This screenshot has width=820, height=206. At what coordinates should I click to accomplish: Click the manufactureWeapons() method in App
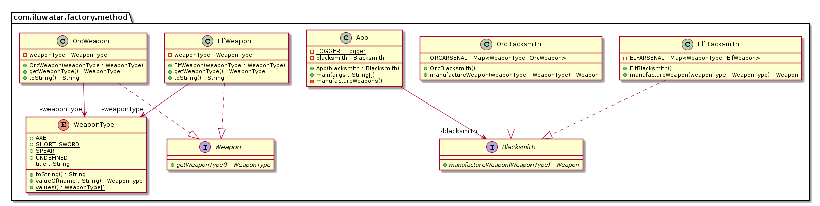pyautogui.click(x=349, y=81)
